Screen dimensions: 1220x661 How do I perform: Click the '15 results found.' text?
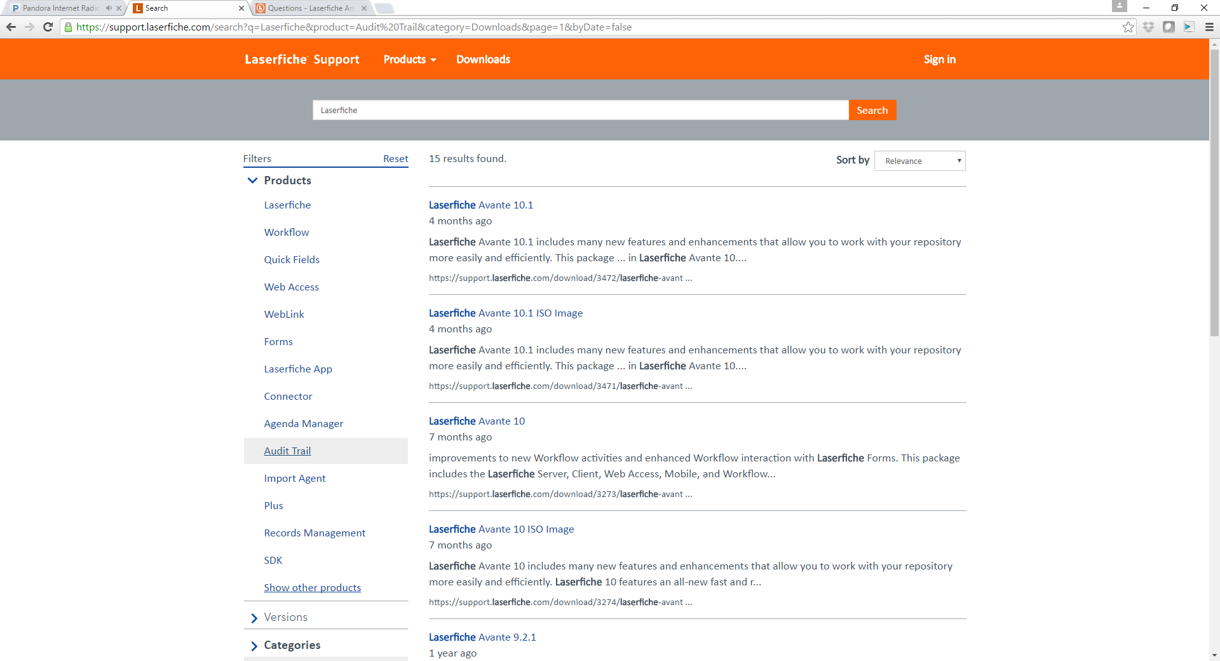click(x=468, y=158)
